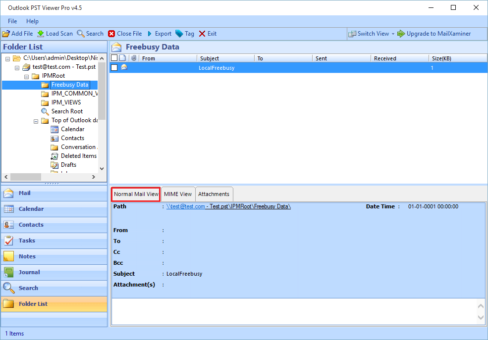Select the Freebusy Data folder
The width and height of the screenshot is (488, 340).
point(70,85)
